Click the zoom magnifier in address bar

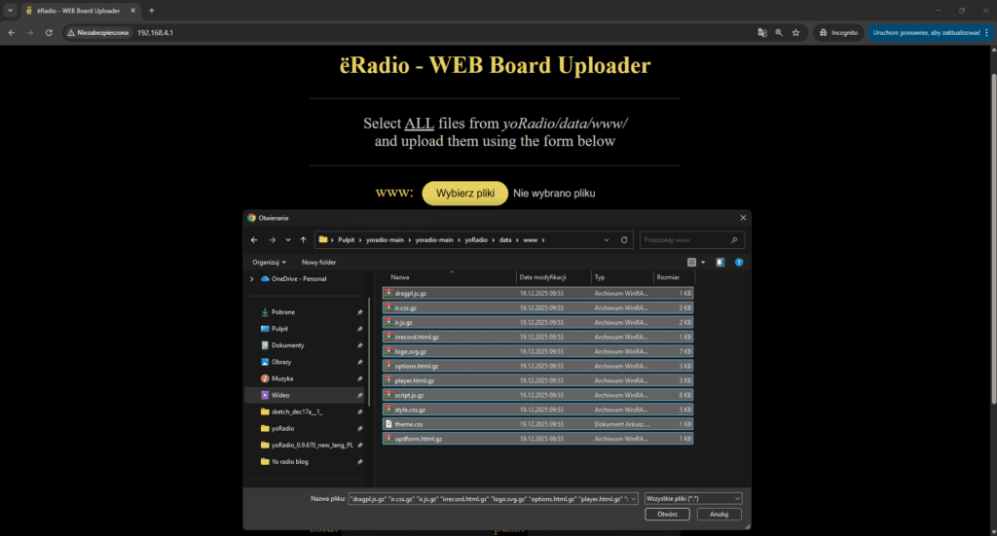coord(779,32)
